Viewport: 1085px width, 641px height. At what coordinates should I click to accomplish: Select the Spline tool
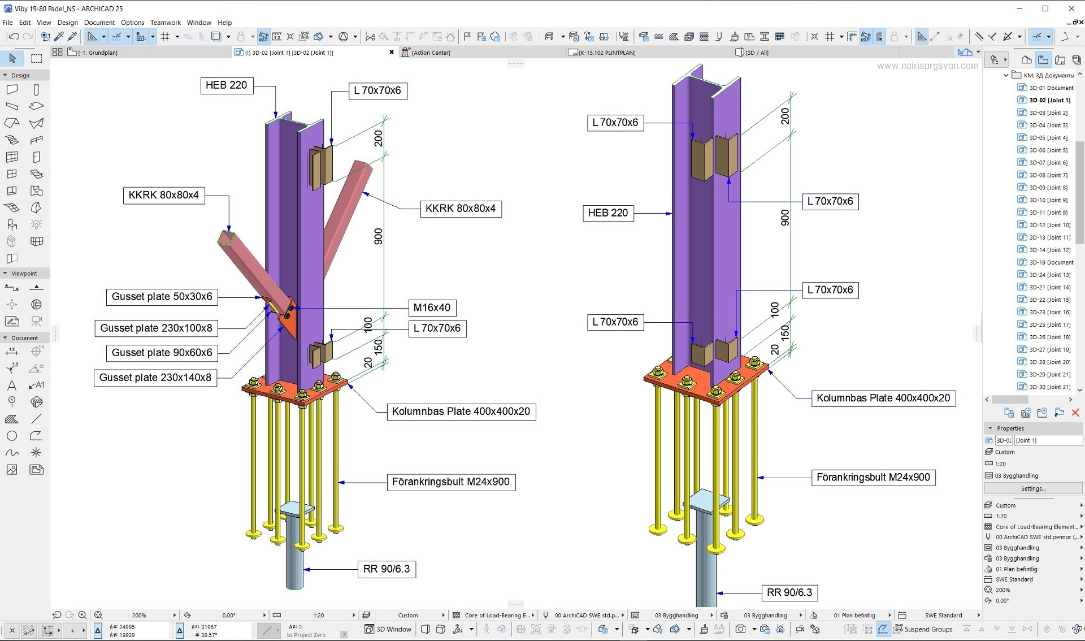(x=12, y=453)
